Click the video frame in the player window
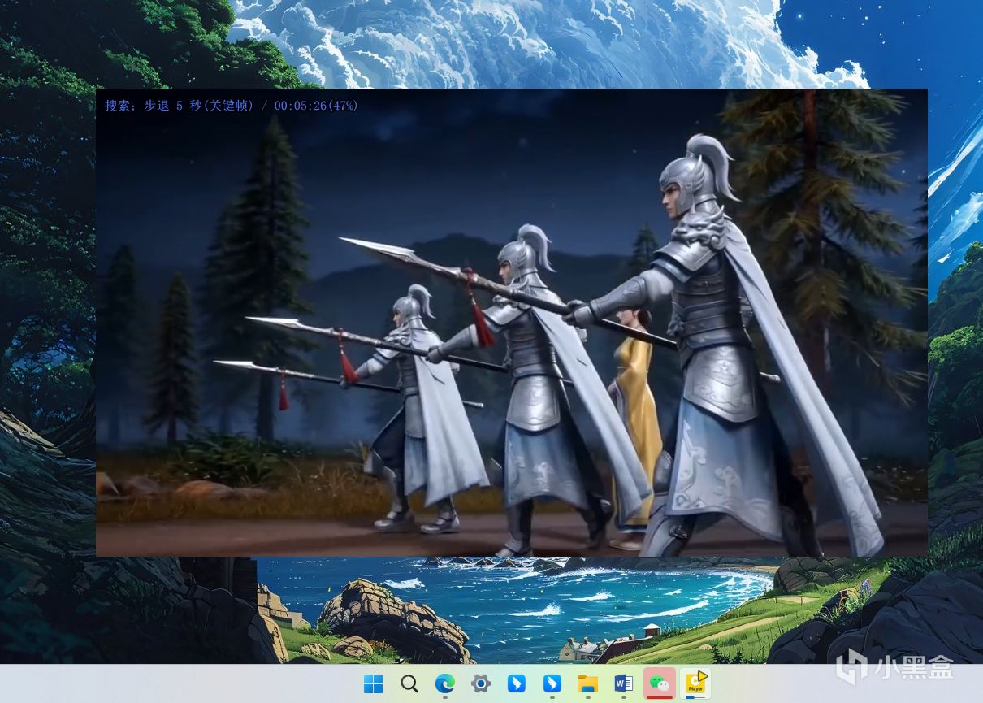983x703 pixels. 512,323
